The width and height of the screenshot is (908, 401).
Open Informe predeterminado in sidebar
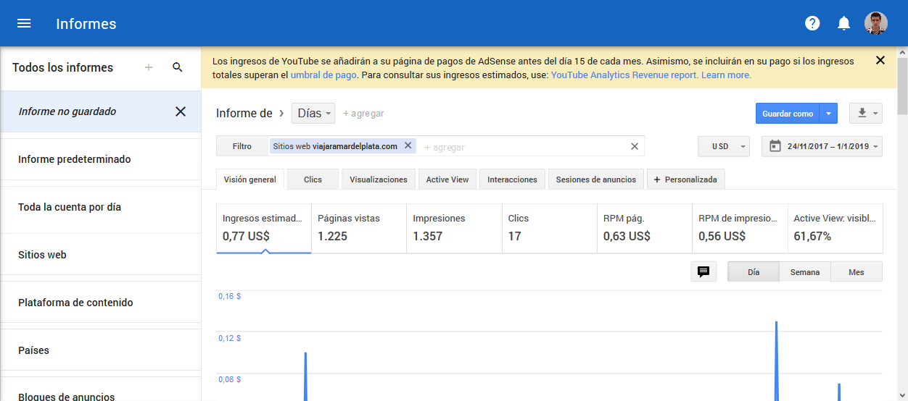click(101, 159)
